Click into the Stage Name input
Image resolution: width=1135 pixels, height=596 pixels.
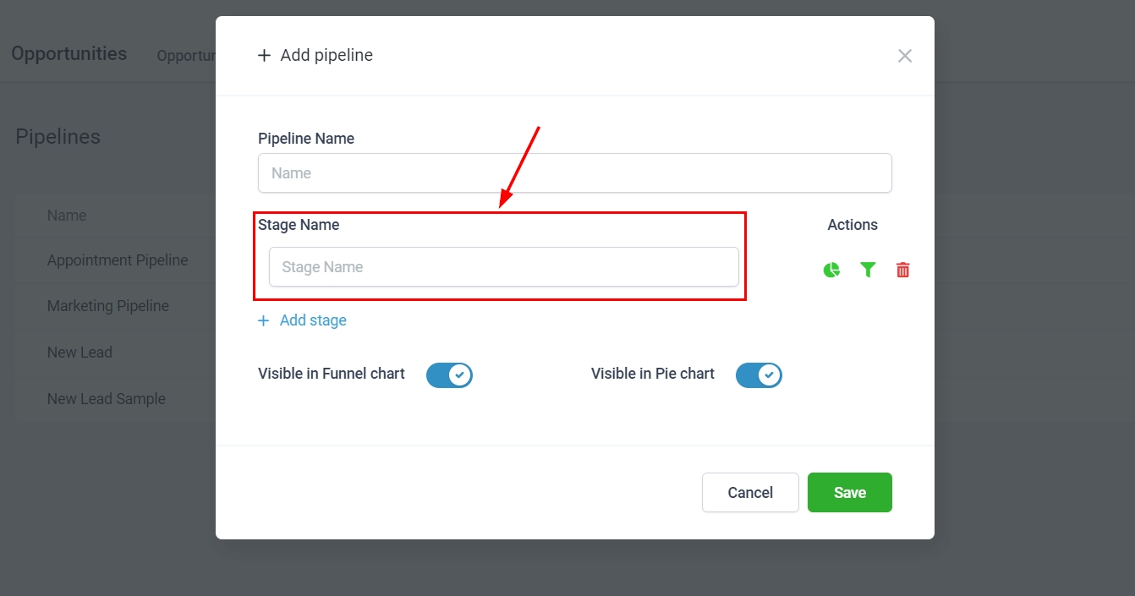click(x=503, y=267)
